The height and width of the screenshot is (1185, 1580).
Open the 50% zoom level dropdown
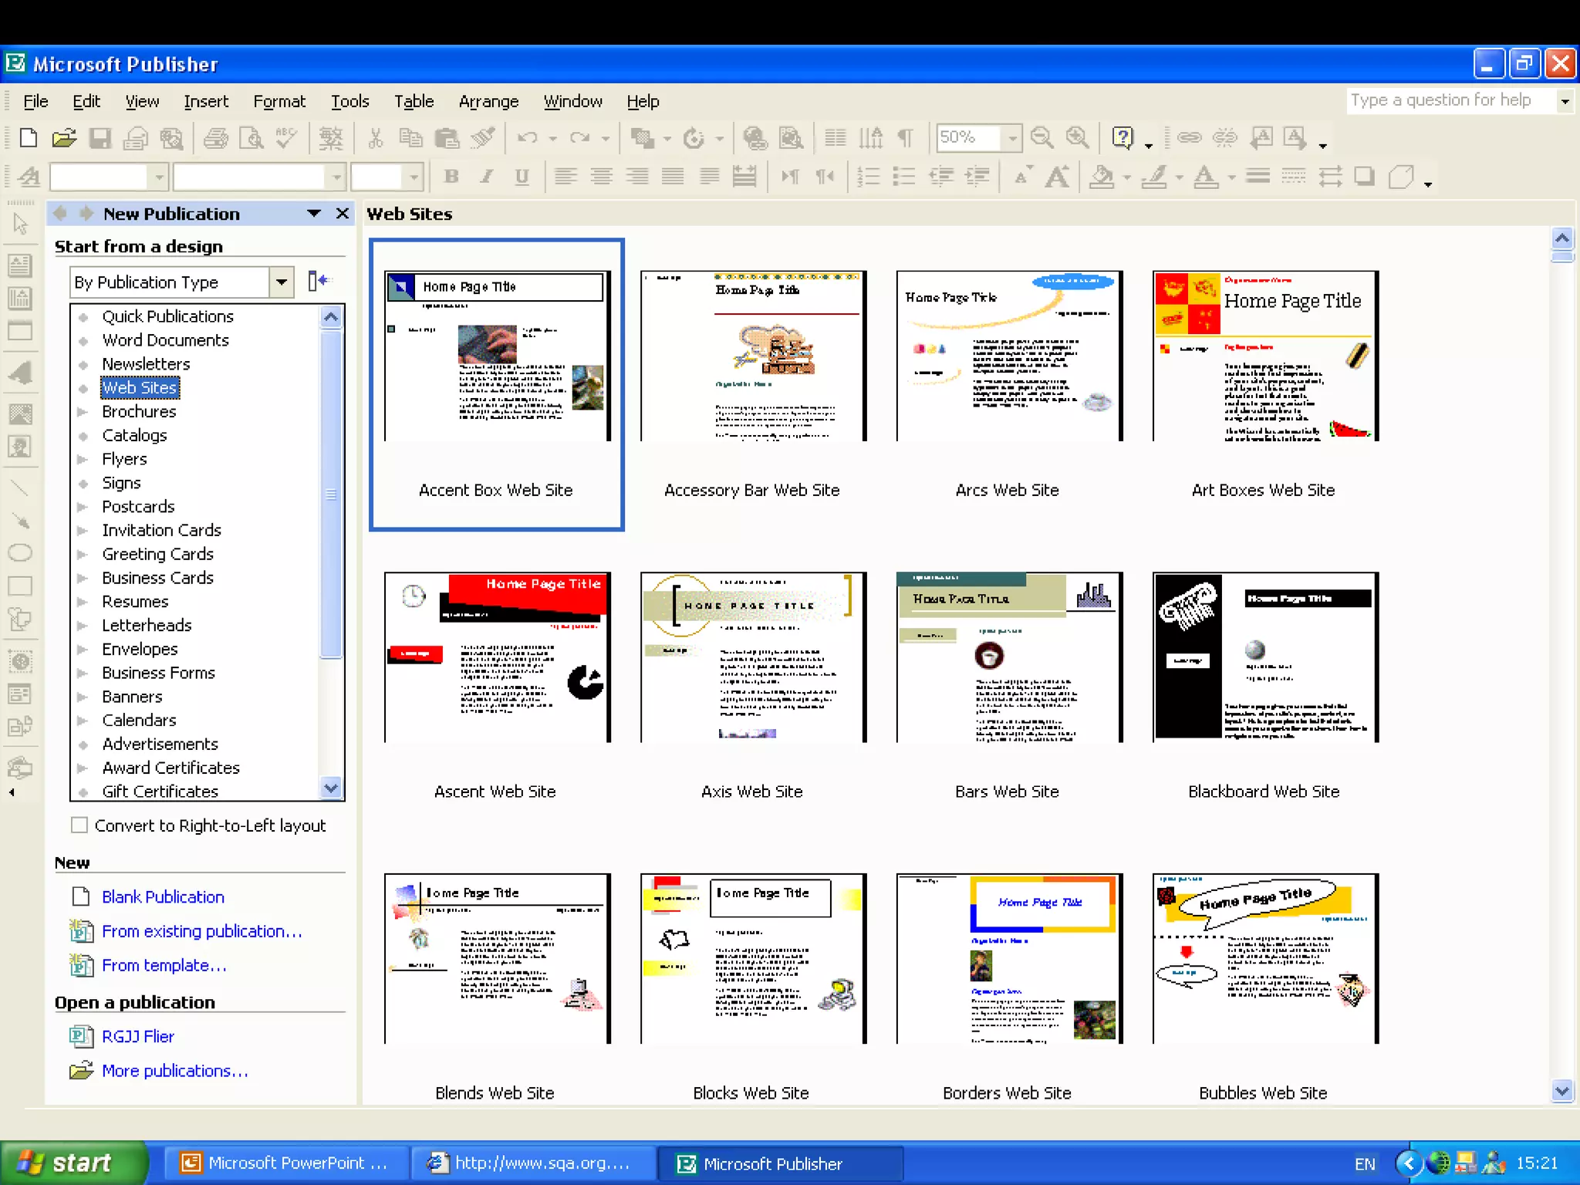coord(1012,138)
